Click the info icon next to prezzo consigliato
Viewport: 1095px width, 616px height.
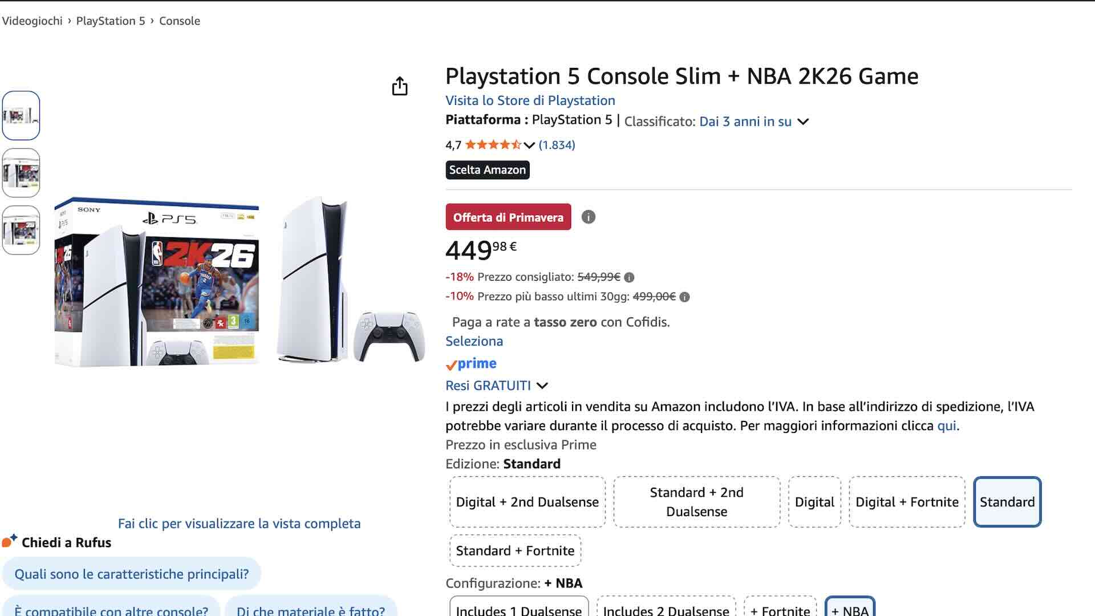tap(630, 277)
